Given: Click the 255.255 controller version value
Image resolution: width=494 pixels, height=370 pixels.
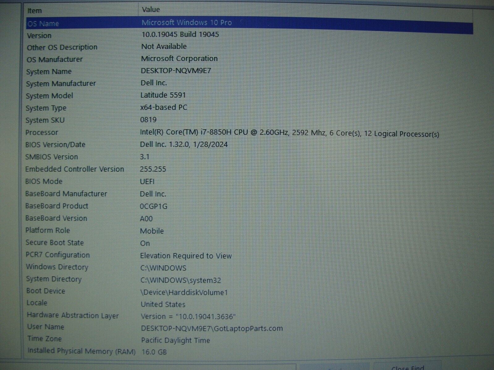Looking at the screenshot, I should [153, 169].
